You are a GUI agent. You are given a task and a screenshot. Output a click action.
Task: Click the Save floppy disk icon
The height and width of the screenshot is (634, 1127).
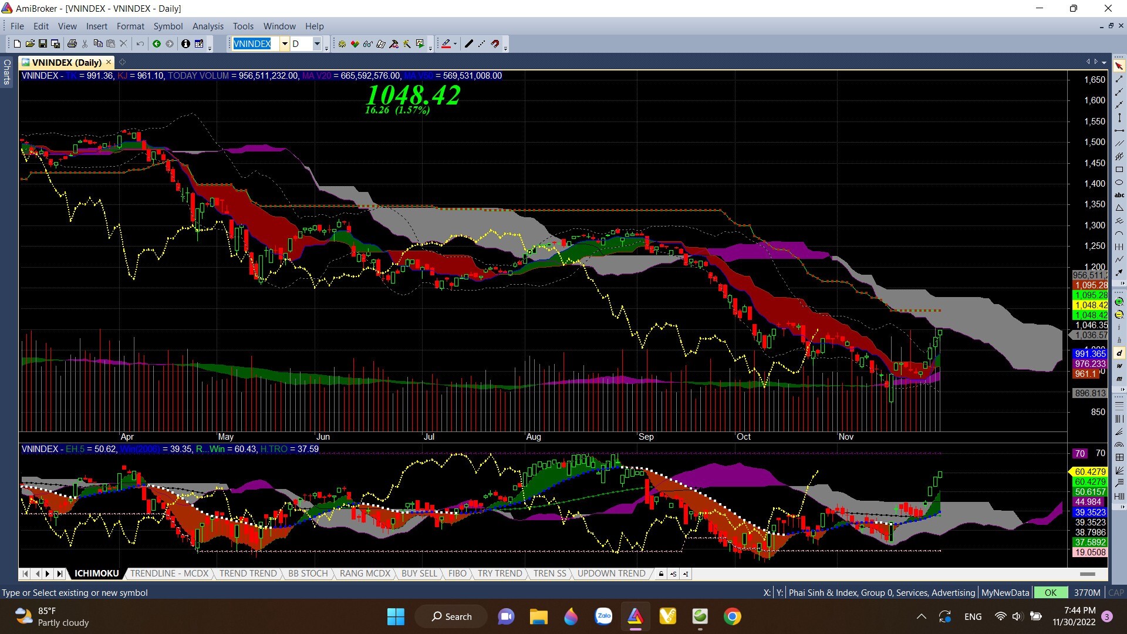[x=43, y=44]
